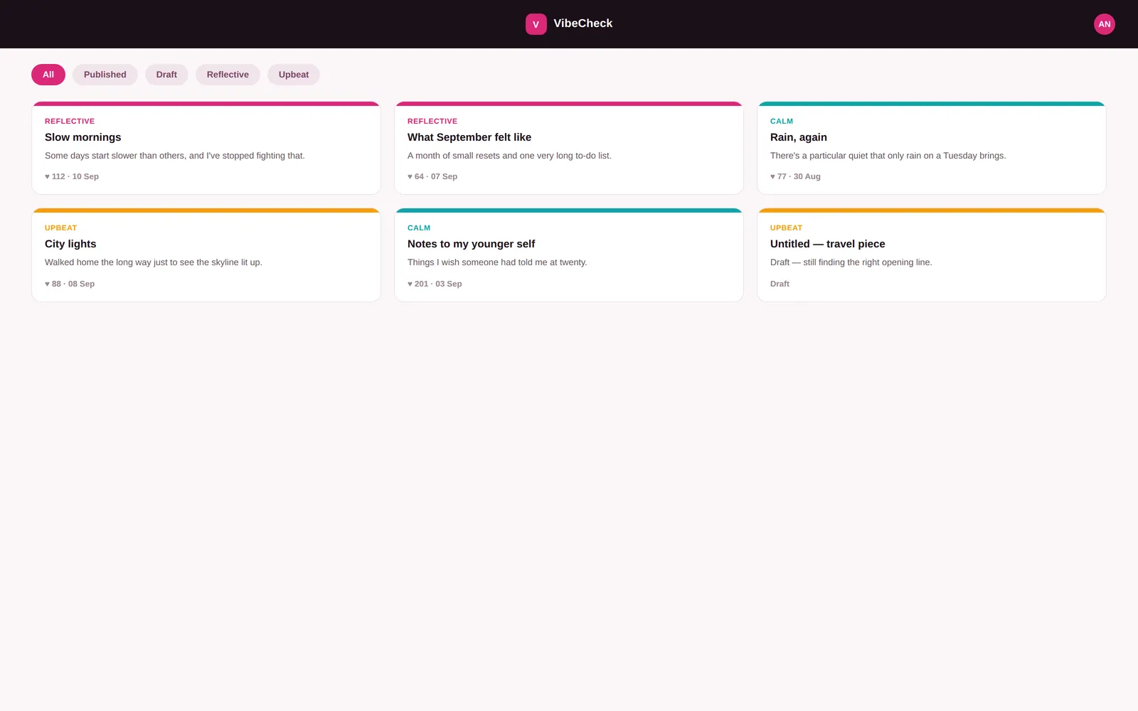
Task: Click the 77 · 30 Aug meta text
Action: (x=795, y=176)
